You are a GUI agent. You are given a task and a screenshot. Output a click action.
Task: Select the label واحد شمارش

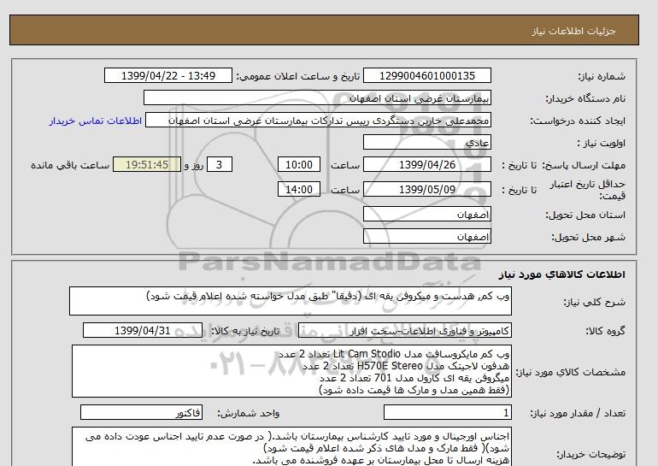249,413
